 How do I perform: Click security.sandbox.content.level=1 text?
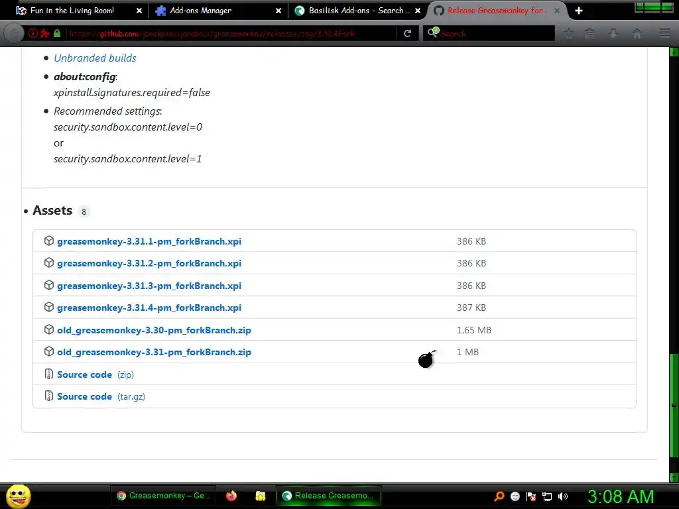point(127,159)
